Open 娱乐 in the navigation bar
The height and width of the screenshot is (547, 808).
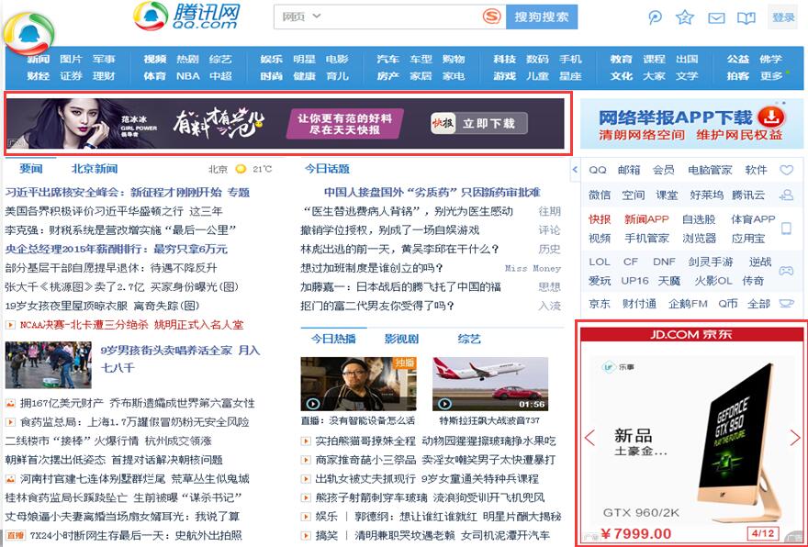pyautogui.click(x=271, y=60)
